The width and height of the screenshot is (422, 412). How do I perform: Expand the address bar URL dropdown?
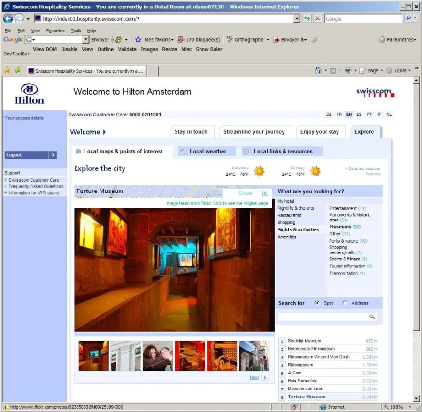point(297,19)
